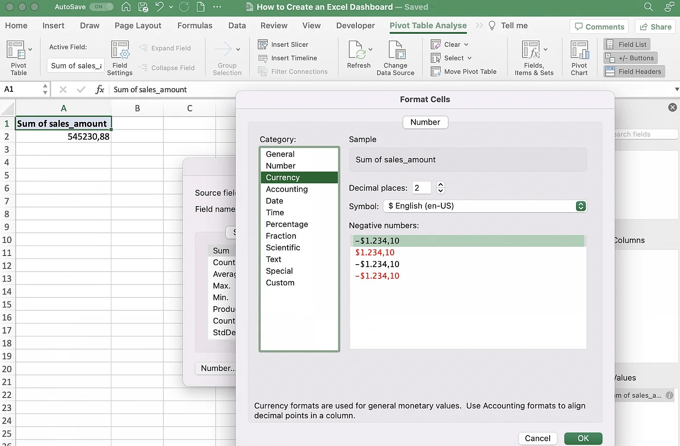Select the General category
The width and height of the screenshot is (680, 446).
point(299,154)
